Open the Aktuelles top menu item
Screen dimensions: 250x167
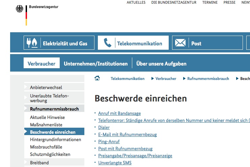(136, 2)
